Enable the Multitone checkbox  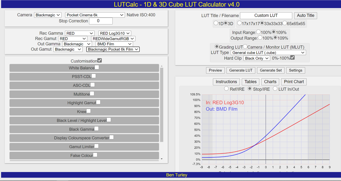(x=92, y=94)
